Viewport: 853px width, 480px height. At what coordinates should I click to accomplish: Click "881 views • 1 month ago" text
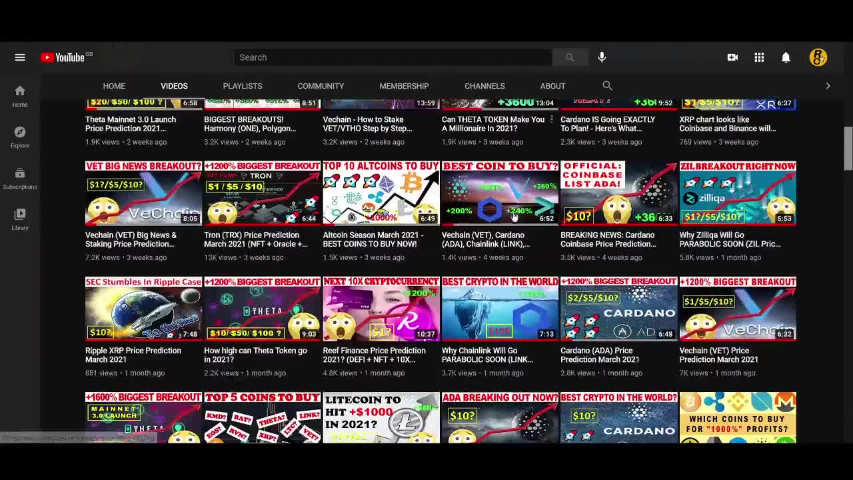pyautogui.click(x=125, y=373)
